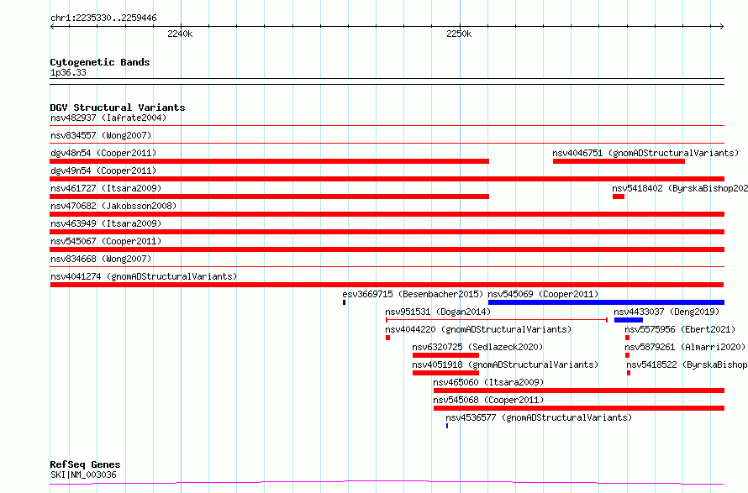Image resolution: width=748 pixels, height=493 pixels.
Task: Click the DGV Structural Variants track title
Action: [118, 108]
